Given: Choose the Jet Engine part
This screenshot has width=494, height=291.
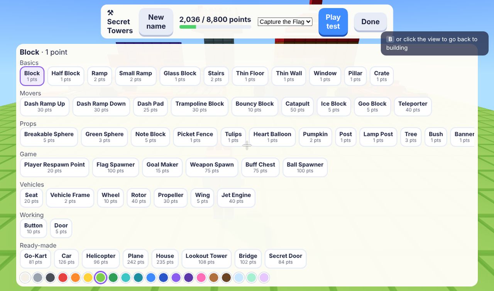Looking at the screenshot, I should (236, 197).
